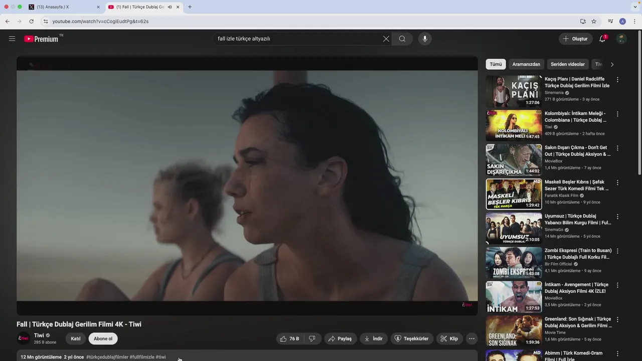Click the video player to pause
The height and width of the screenshot is (361, 642).
pos(247,186)
